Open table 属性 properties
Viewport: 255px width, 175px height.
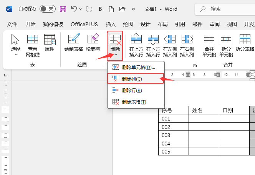tap(50, 43)
